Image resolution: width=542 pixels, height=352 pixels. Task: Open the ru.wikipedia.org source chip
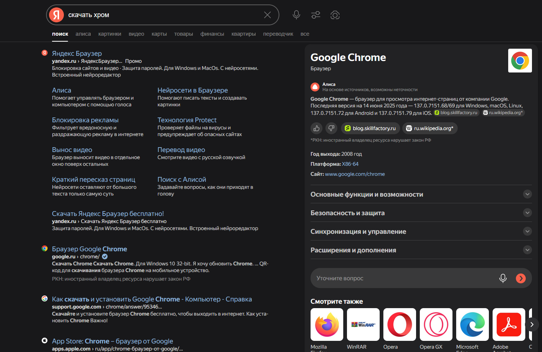[x=430, y=128]
